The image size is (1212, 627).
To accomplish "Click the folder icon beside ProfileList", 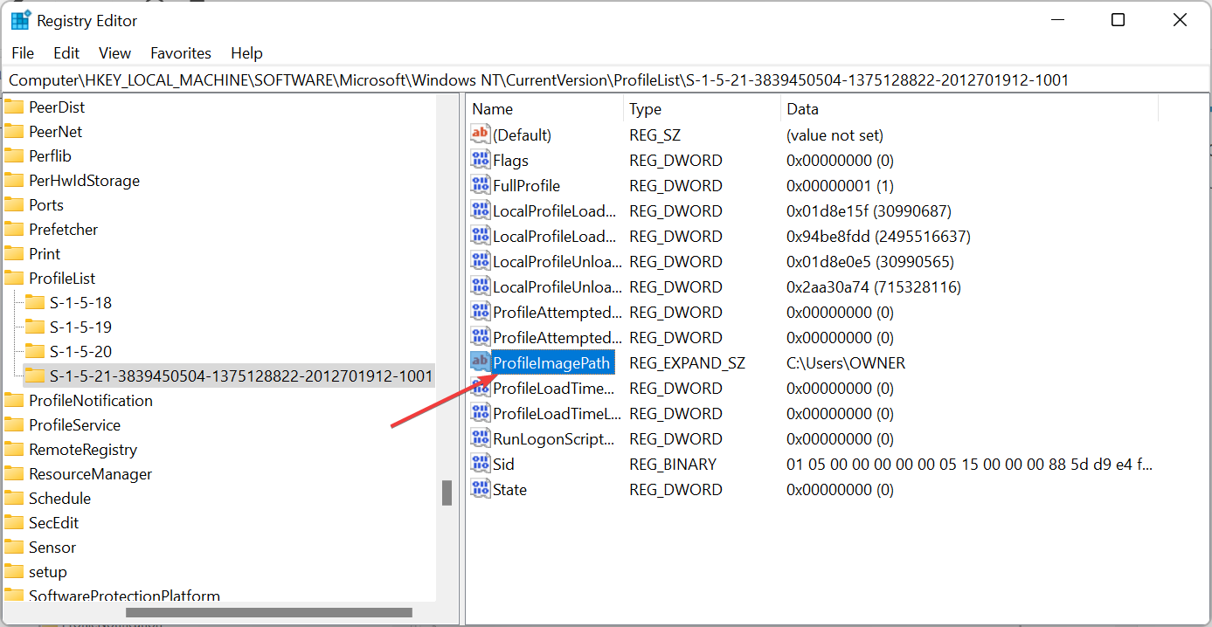I will tap(14, 279).
